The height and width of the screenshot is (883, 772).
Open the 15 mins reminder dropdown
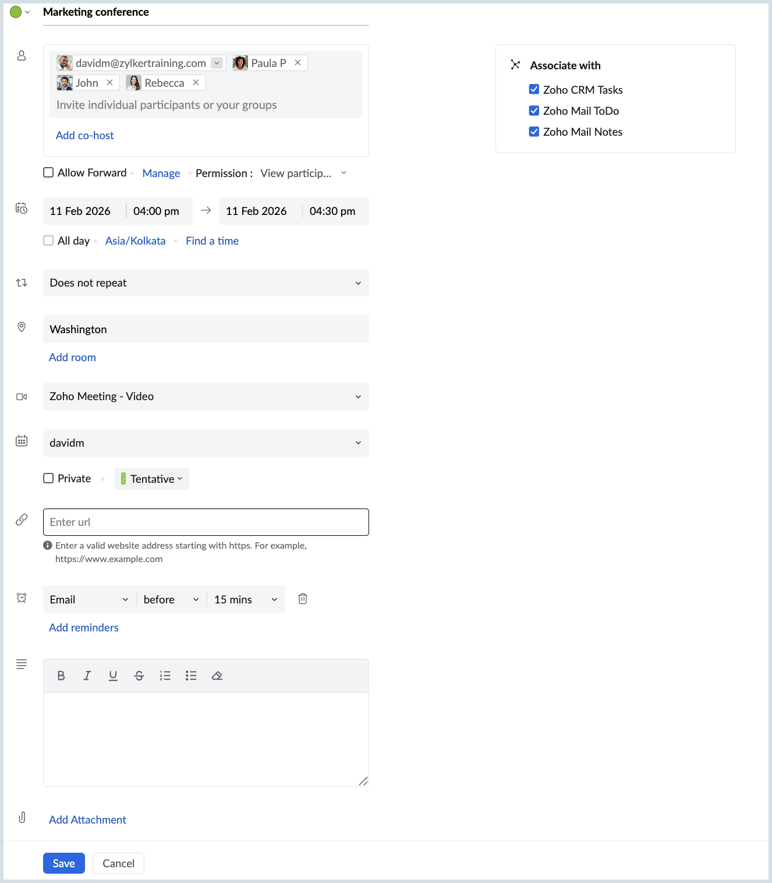tap(246, 599)
